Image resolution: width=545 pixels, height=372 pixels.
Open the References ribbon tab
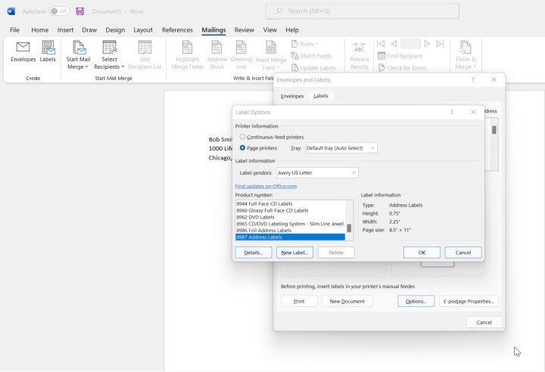[x=177, y=29]
